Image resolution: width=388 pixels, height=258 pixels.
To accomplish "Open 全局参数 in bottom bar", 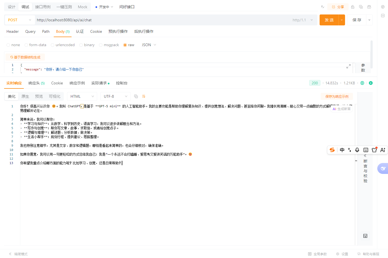I will [317, 254].
